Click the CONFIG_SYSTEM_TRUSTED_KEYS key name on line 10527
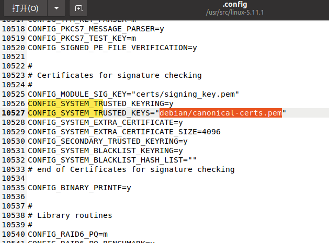 pyautogui.click(x=89, y=113)
